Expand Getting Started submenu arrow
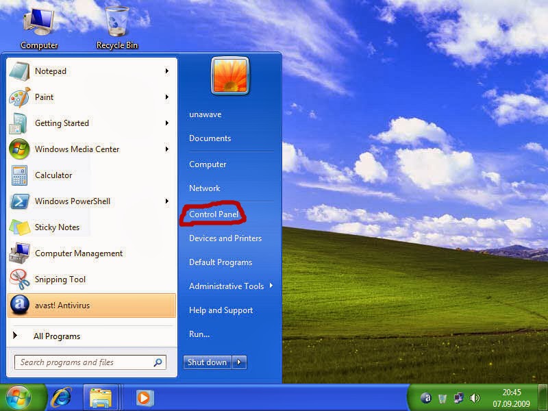The width and height of the screenshot is (548, 411). [x=167, y=123]
